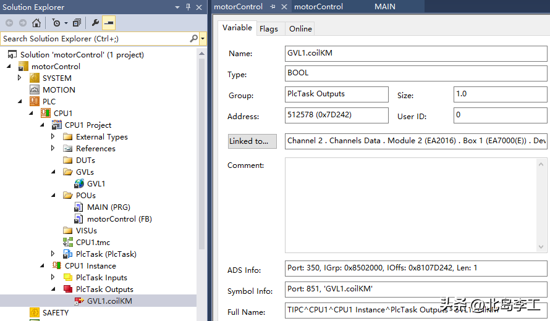Click the Home icon in Solution Explorer
550x321 pixels.
[36, 23]
